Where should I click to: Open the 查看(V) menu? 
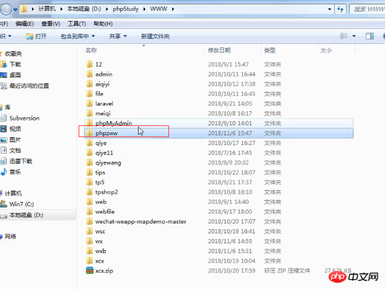coord(51,23)
